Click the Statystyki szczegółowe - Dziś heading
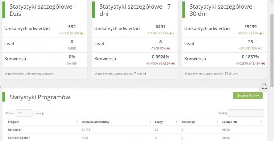Viewport: 274px width, 141px height. point(43,10)
